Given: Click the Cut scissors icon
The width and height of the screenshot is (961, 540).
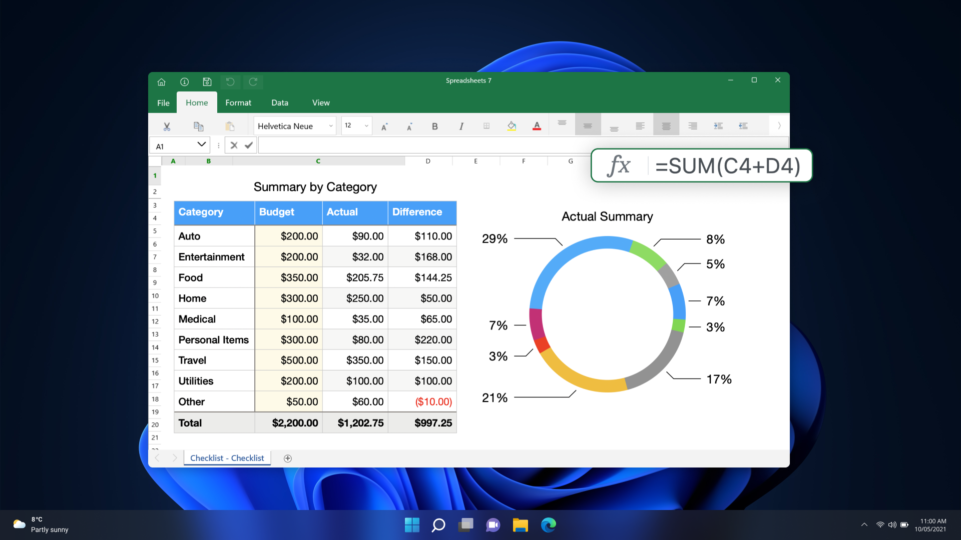Looking at the screenshot, I should 167,126.
